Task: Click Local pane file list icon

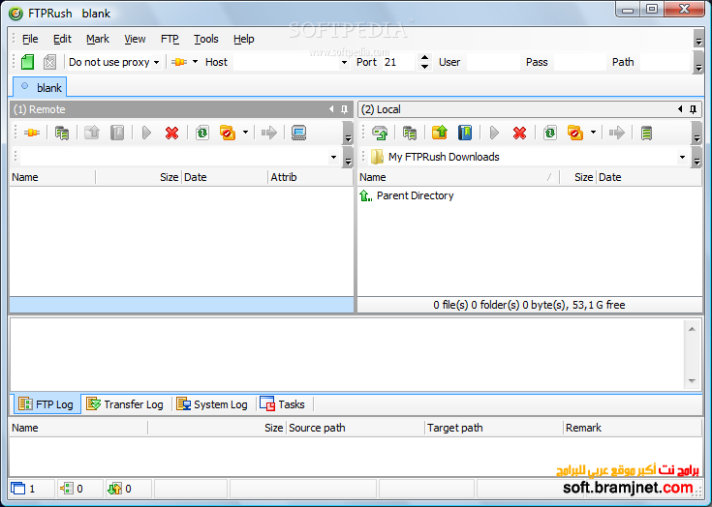Action: click(x=410, y=133)
